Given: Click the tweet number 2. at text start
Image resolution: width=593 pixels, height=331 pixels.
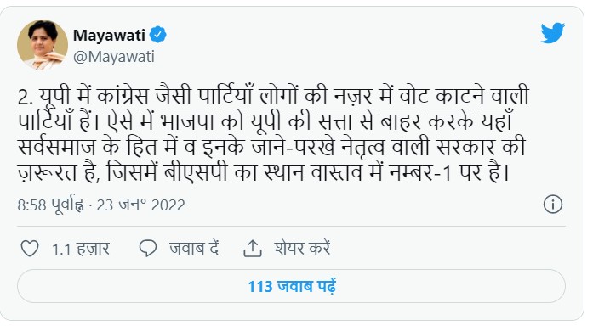Looking at the screenshot, I should [26, 98].
